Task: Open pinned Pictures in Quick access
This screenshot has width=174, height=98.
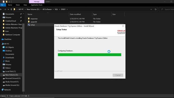Action: (x=8, y=17)
